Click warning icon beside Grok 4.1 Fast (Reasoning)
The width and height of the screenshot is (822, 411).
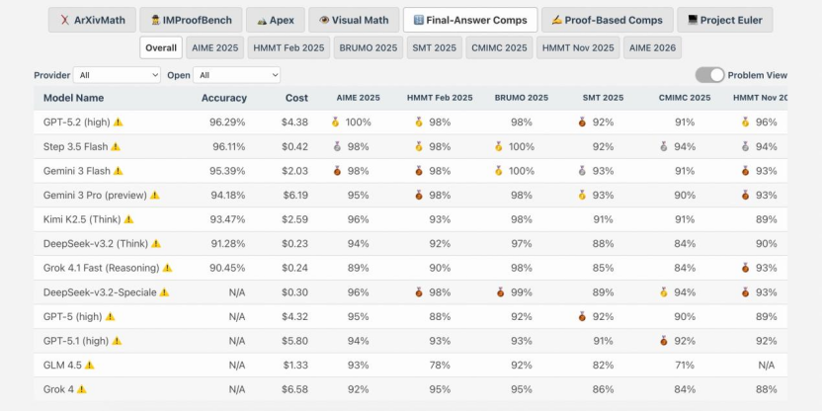tap(167, 268)
